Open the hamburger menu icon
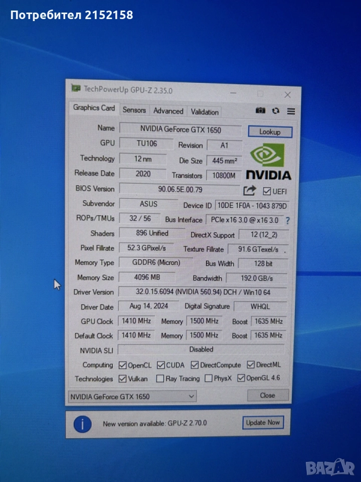This screenshot has width=361, height=482. (291, 111)
